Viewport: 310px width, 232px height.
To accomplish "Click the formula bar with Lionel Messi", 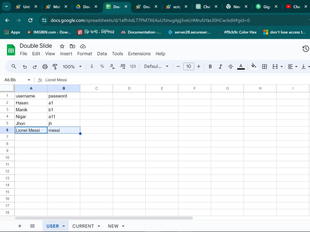I will click(x=176, y=80).
